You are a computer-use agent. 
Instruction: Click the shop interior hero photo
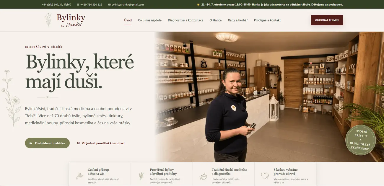click(269, 97)
